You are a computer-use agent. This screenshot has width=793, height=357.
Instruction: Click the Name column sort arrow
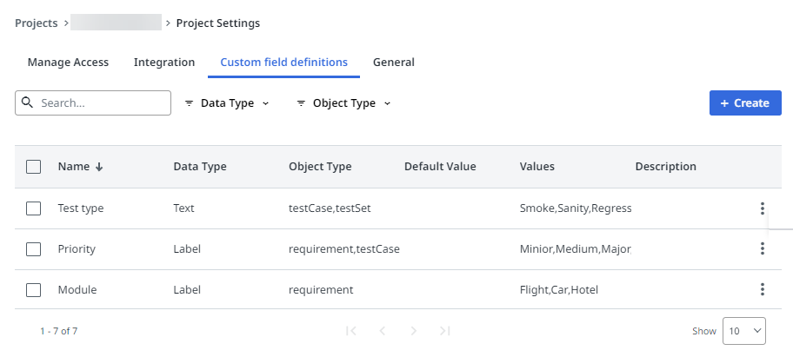coord(99,167)
